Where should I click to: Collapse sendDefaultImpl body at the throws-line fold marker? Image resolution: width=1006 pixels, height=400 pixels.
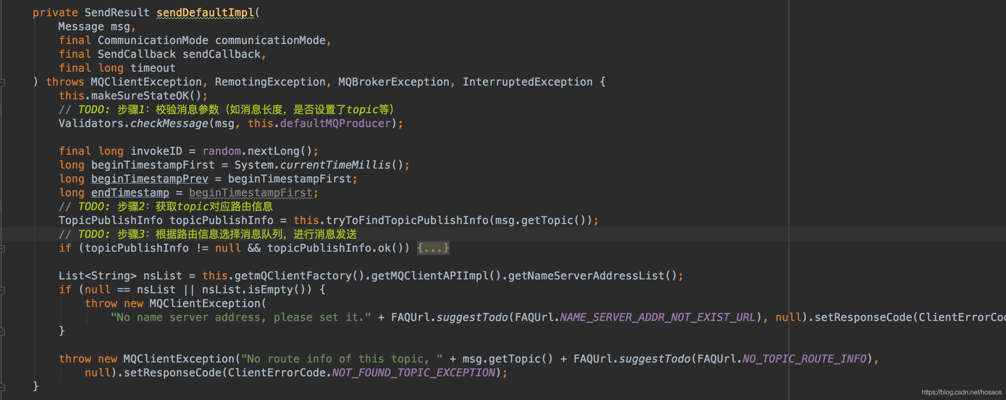[2, 83]
